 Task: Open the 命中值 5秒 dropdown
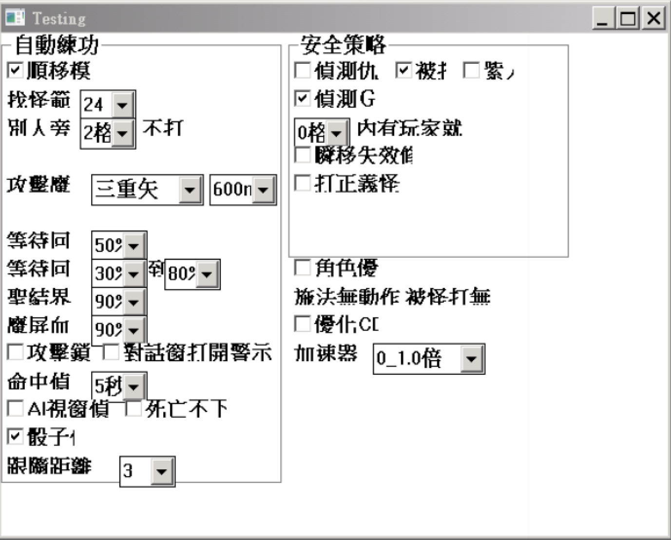134,387
